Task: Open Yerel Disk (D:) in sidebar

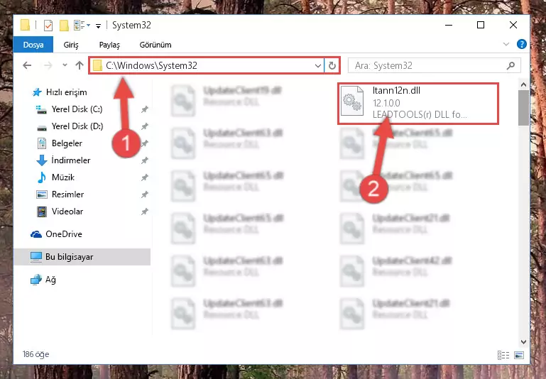Action: point(70,126)
